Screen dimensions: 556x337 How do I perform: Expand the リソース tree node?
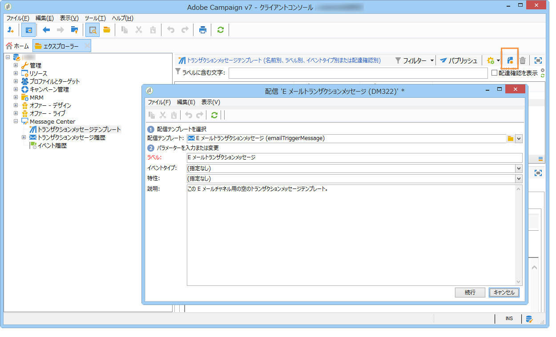point(16,73)
